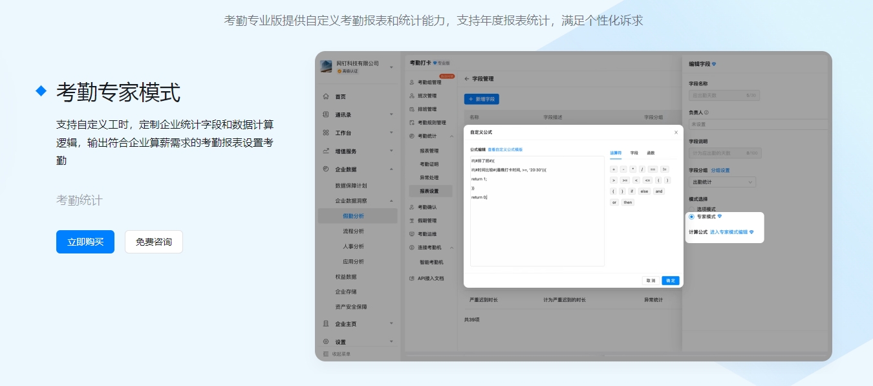
Task: Select the 专家模式 radio button
Action: point(691,217)
